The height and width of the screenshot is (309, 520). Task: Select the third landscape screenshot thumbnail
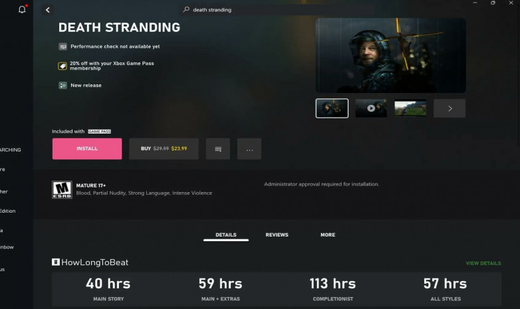[410, 108]
